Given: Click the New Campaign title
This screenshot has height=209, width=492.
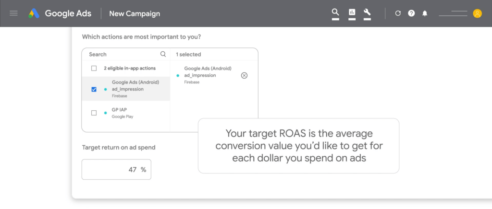Looking at the screenshot, I should [135, 14].
